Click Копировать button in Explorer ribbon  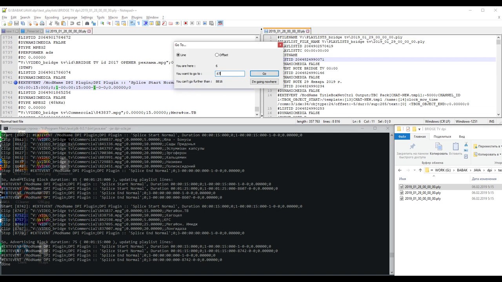pos(439,149)
